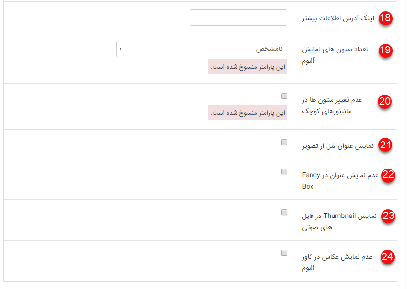This screenshot has width=407, height=289.
Task: Click the red number 22 badge
Action: (388, 176)
